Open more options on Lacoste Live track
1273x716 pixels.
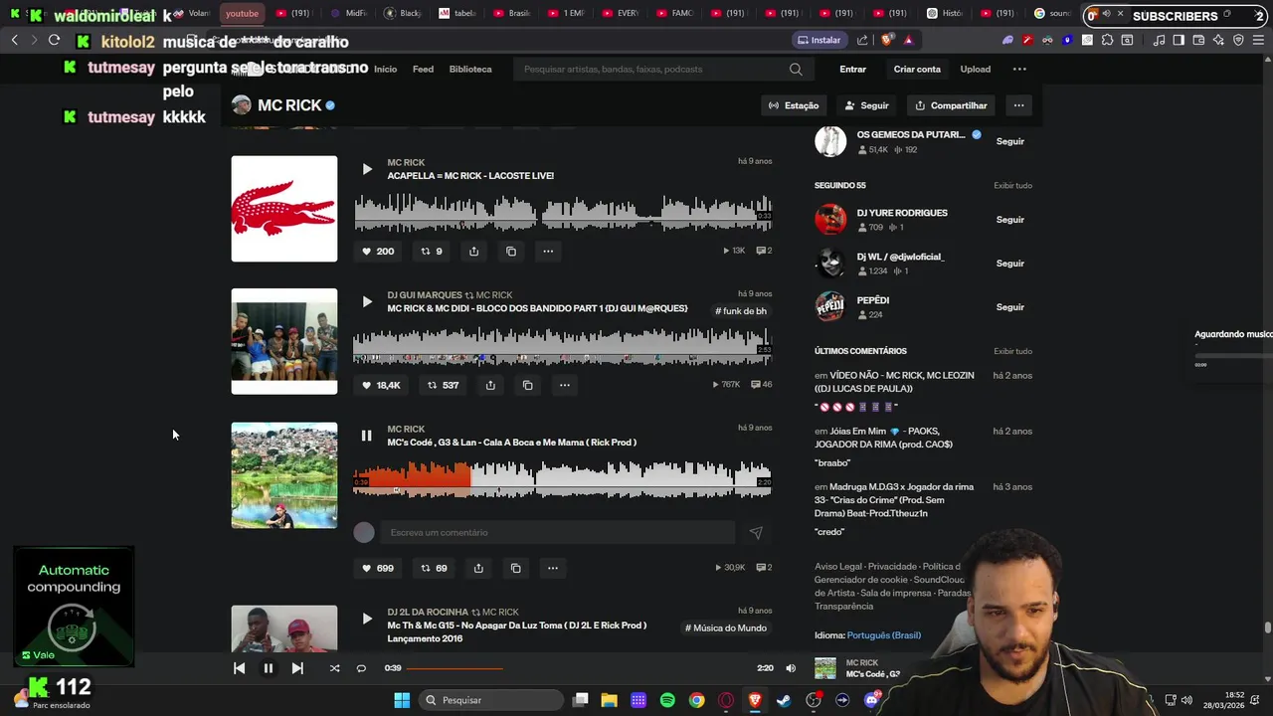click(548, 252)
